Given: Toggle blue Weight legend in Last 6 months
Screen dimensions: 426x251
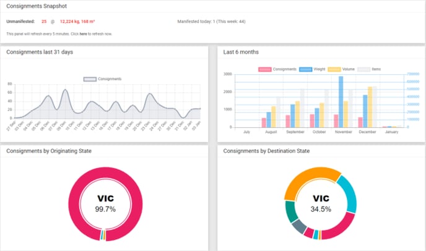Looking at the screenshot, I should coord(305,69).
